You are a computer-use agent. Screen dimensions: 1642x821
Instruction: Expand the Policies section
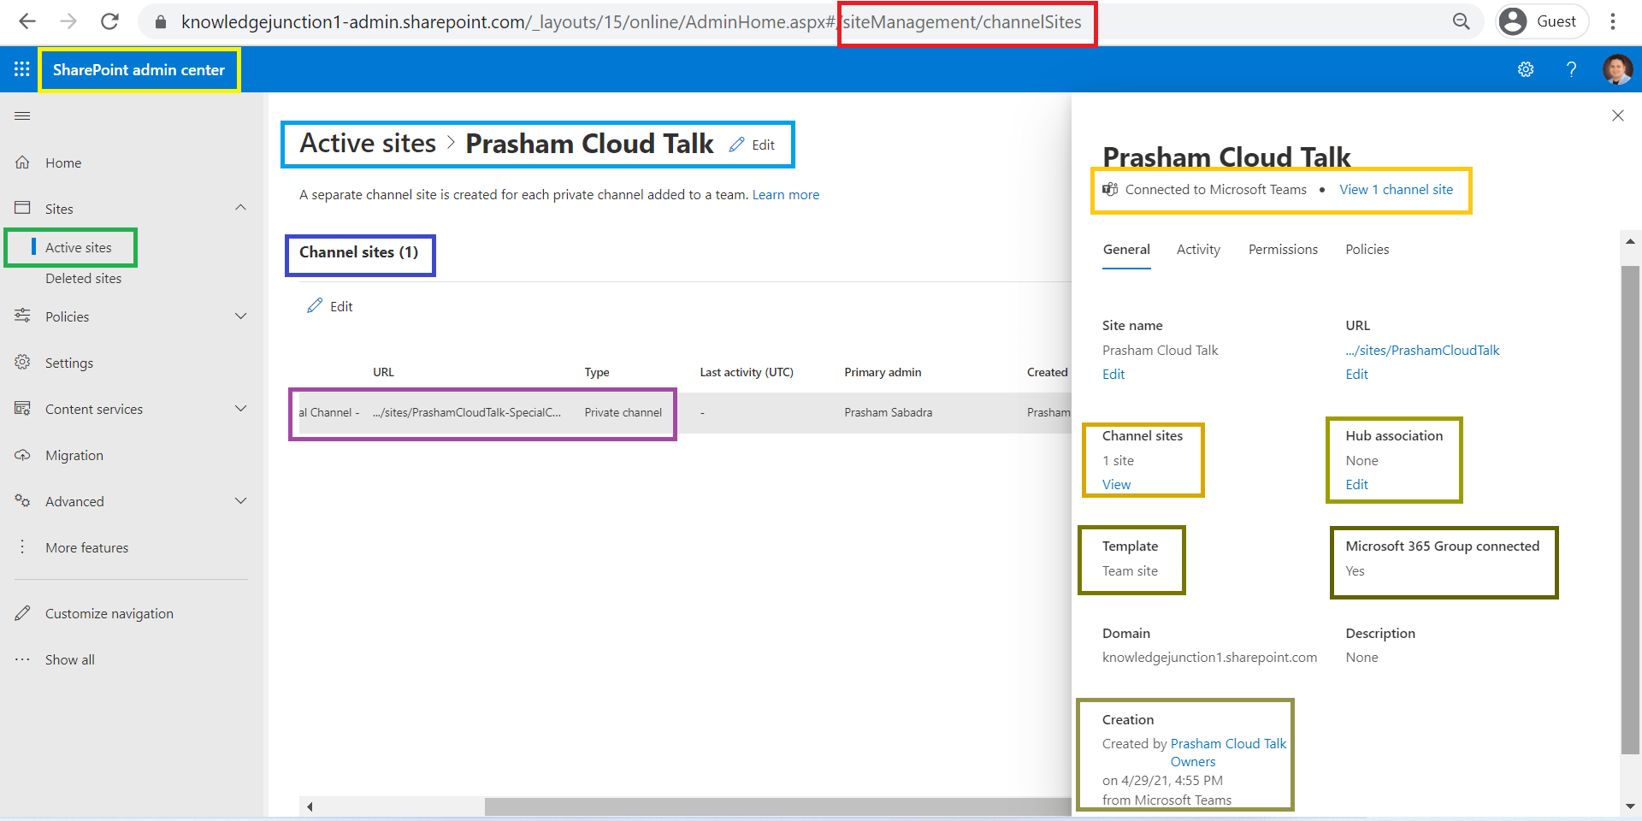[x=241, y=316]
